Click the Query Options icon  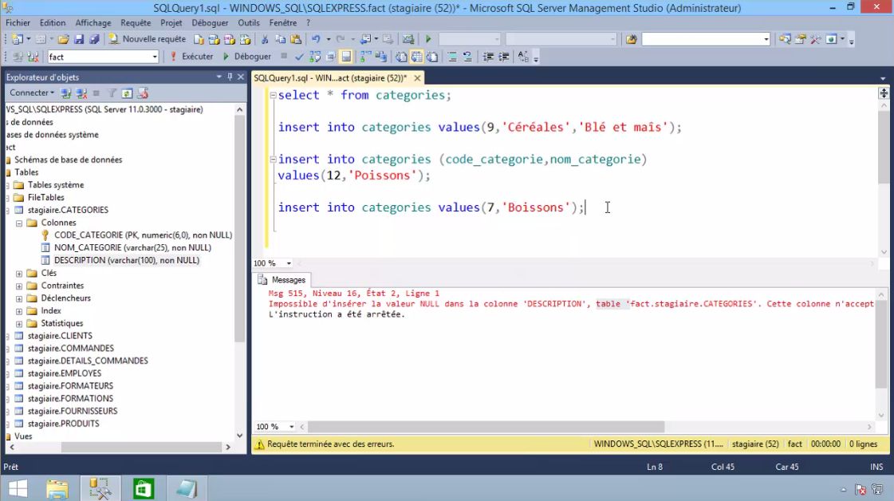point(330,57)
